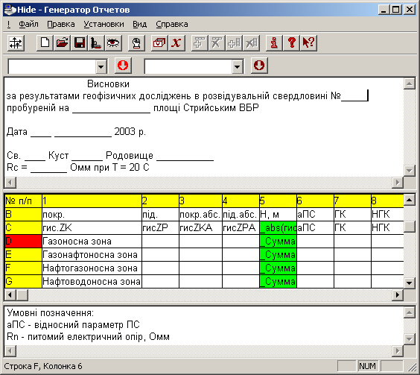Viewport: 420px width, 375px height.
Task: Open program info with the red 'i' icon
Action: [274, 43]
